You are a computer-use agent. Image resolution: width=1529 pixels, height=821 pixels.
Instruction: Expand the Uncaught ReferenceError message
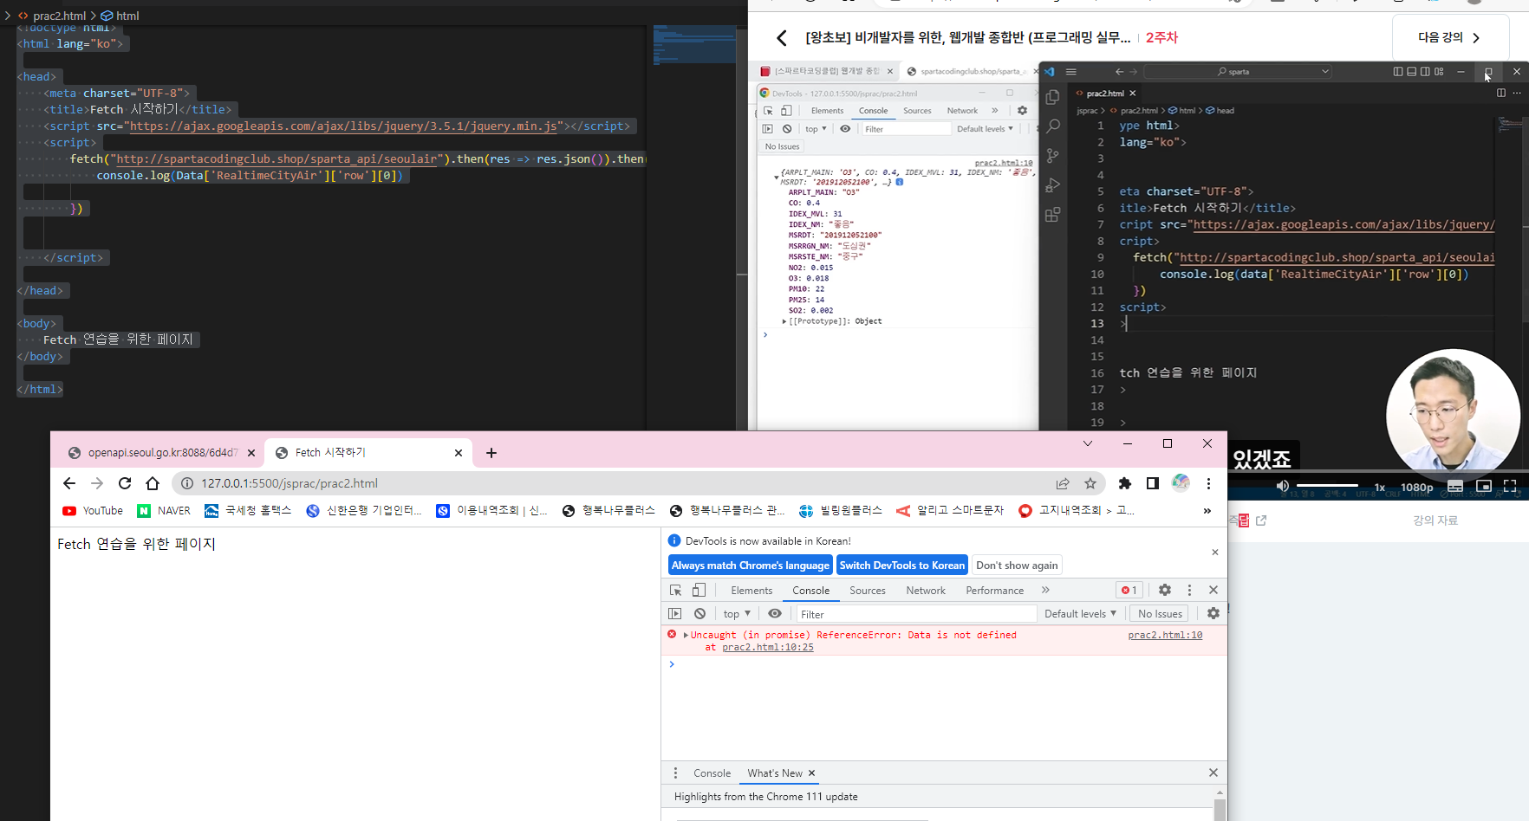686,635
